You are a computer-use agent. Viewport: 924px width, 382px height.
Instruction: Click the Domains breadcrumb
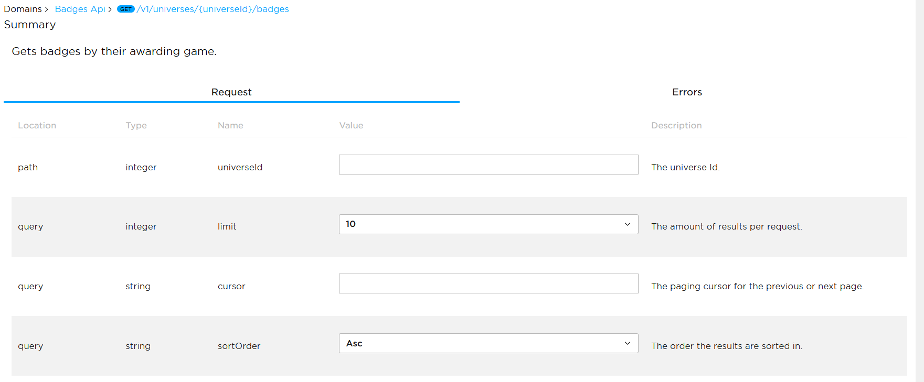click(23, 9)
